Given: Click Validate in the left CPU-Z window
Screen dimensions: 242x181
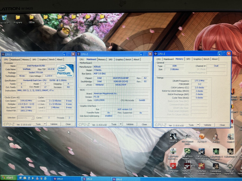Looking at the screenshot, I should click(54, 124).
